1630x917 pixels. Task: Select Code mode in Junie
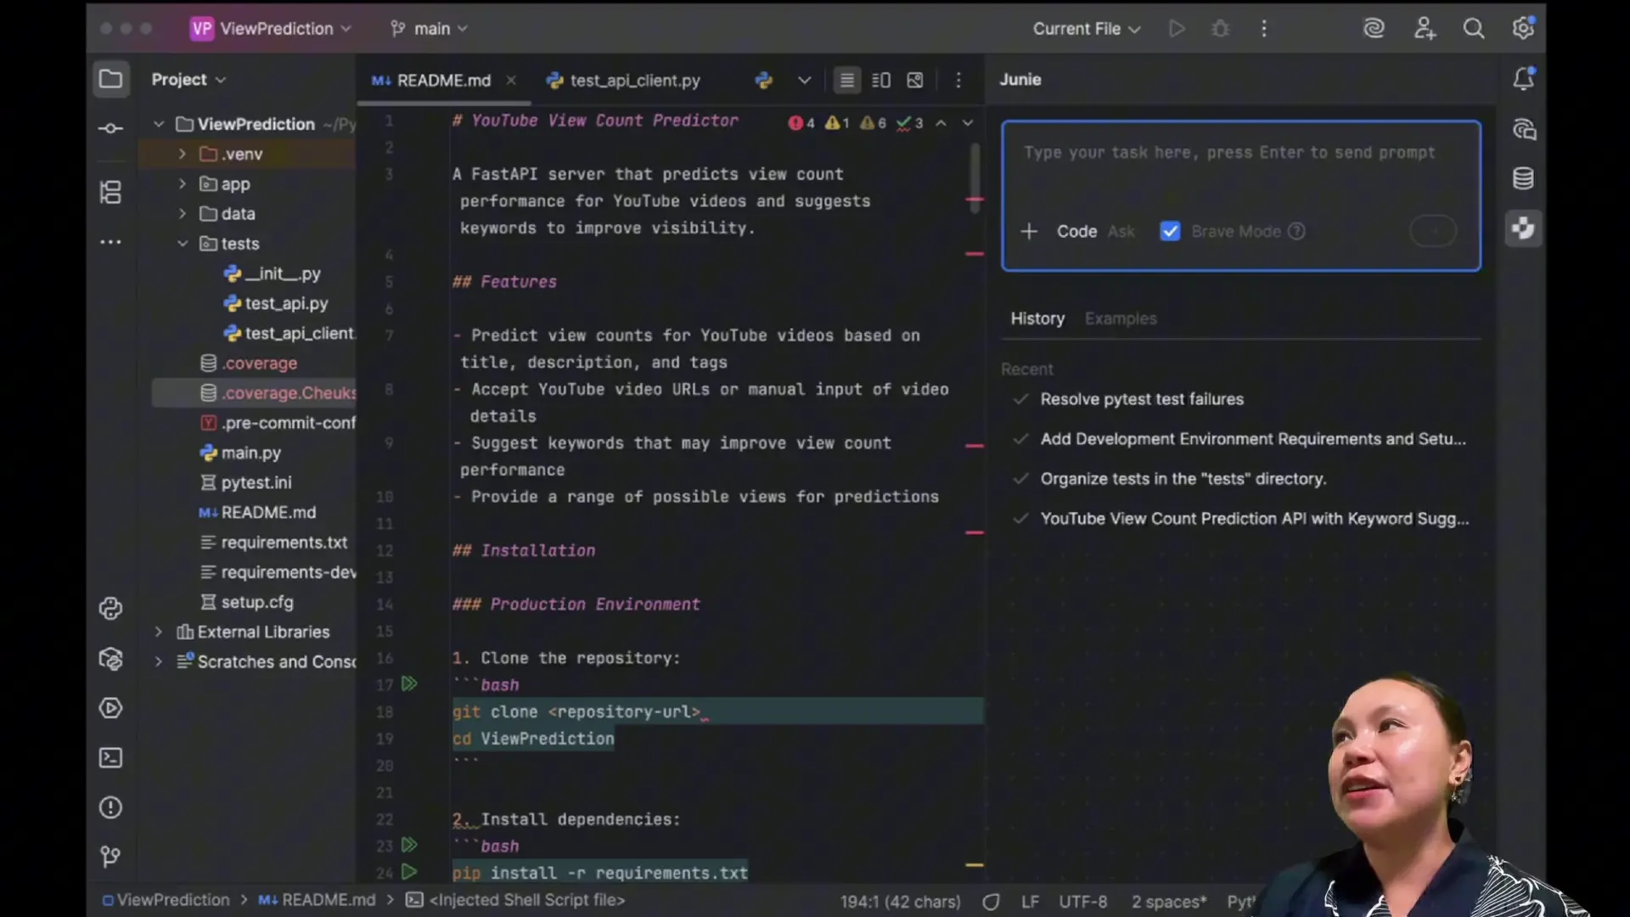pyautogui.click(x=1076, y=231)
